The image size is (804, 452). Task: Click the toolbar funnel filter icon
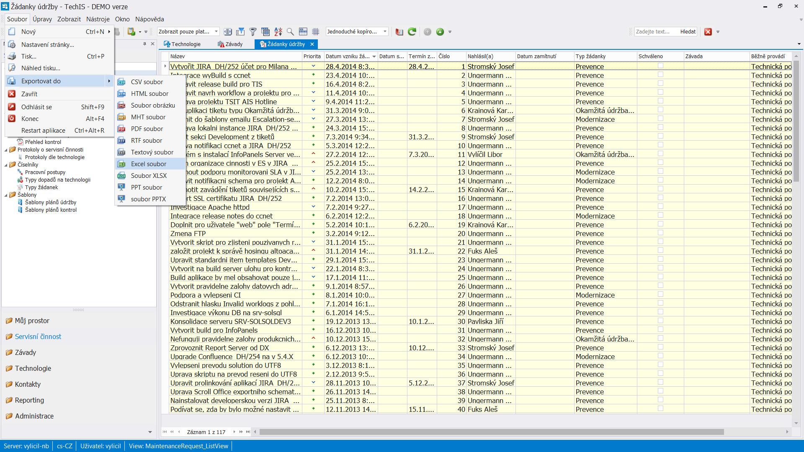click(x=253, y=31)
